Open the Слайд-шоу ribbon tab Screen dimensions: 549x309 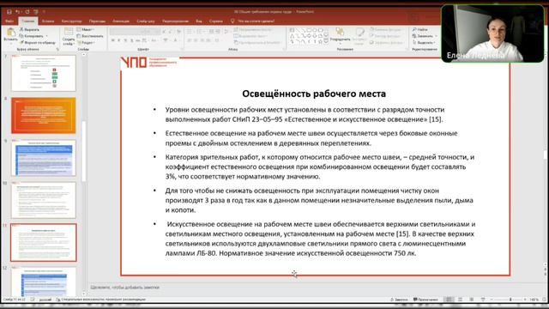(146, 21)
